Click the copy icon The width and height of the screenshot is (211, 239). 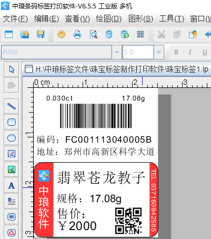[177, 34]
